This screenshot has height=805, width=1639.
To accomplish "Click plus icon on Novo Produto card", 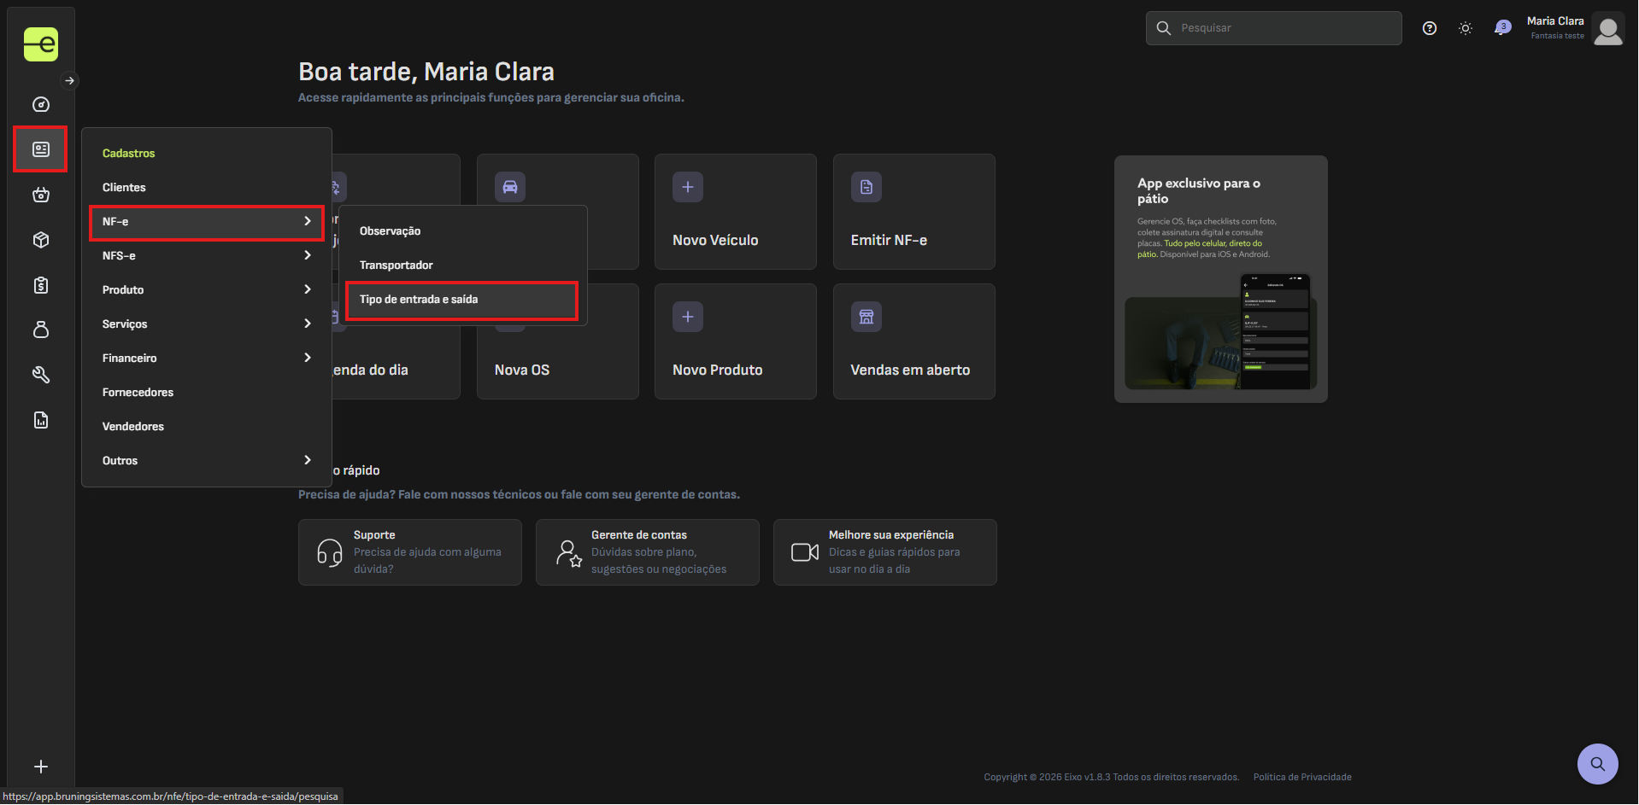I will (x=688, y=317).
